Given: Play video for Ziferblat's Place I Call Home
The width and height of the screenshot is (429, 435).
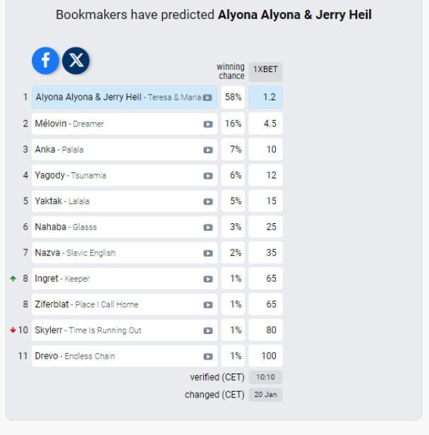Looking at the screenshot, I should click(208, 304).
